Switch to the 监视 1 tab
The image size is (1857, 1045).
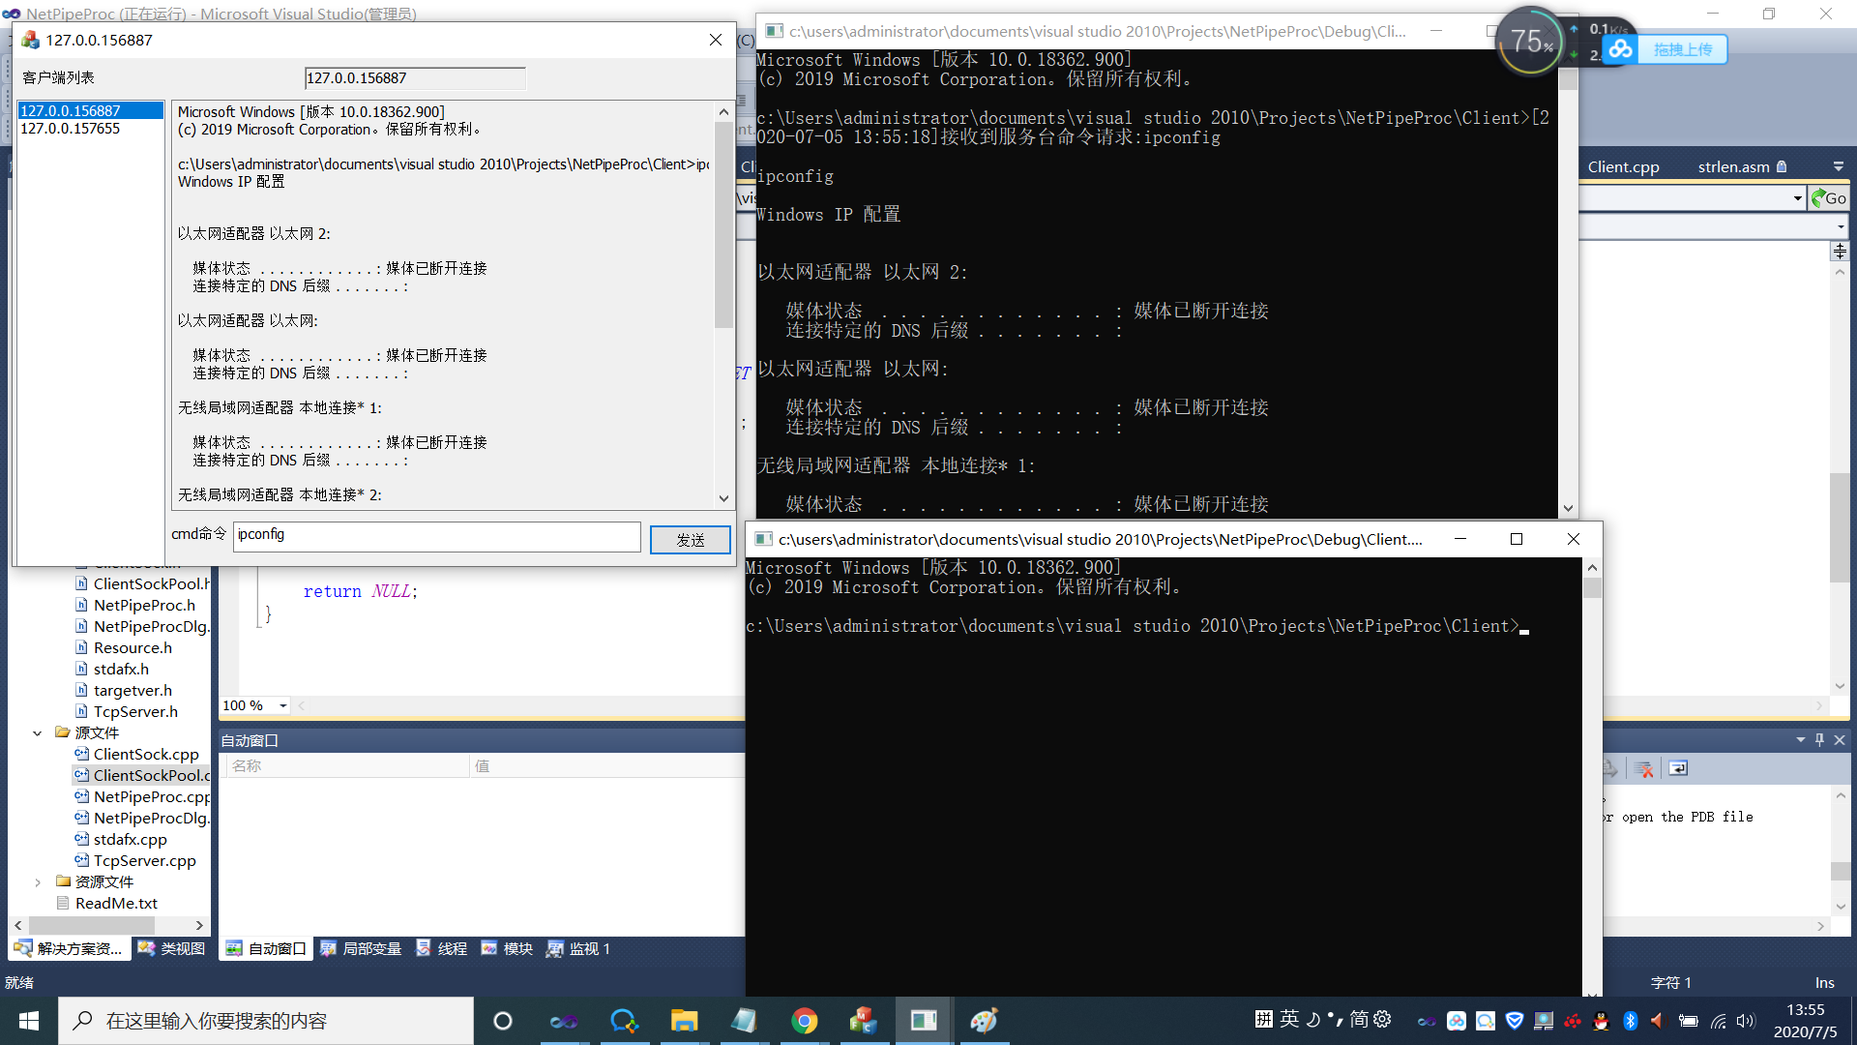tap(577, 949)
